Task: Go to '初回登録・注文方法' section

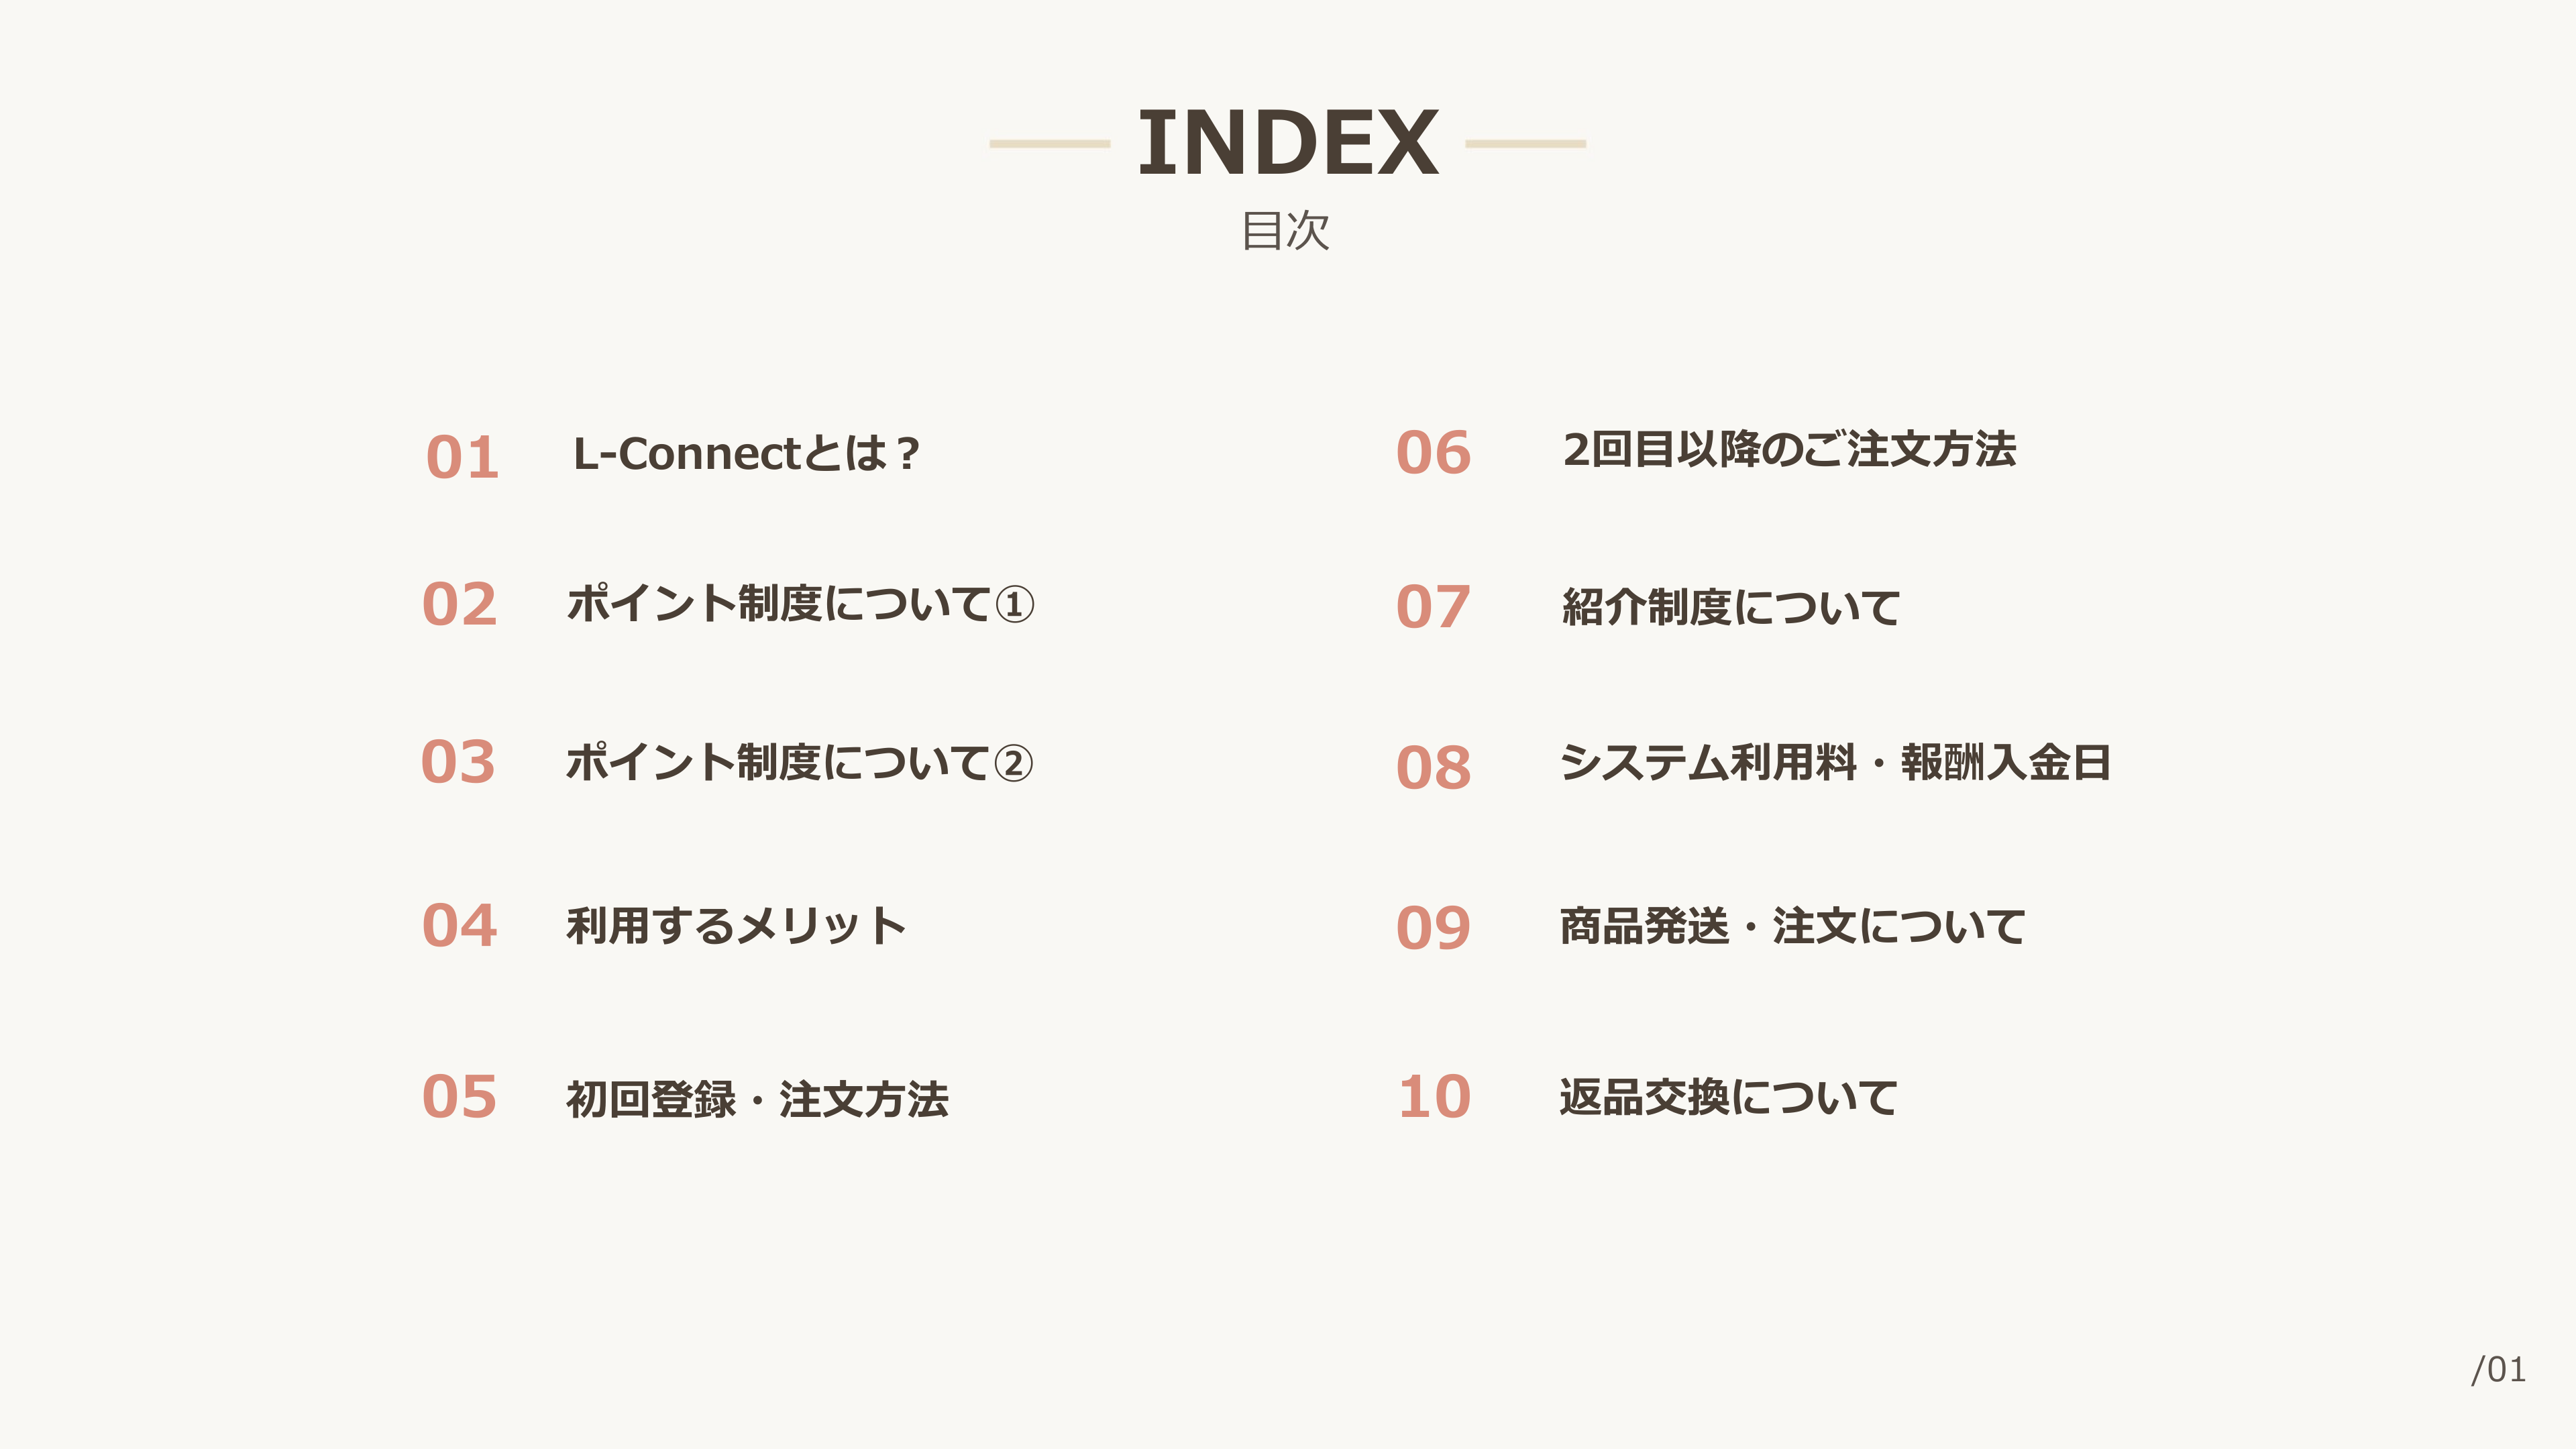Action: pos(757,1099)
